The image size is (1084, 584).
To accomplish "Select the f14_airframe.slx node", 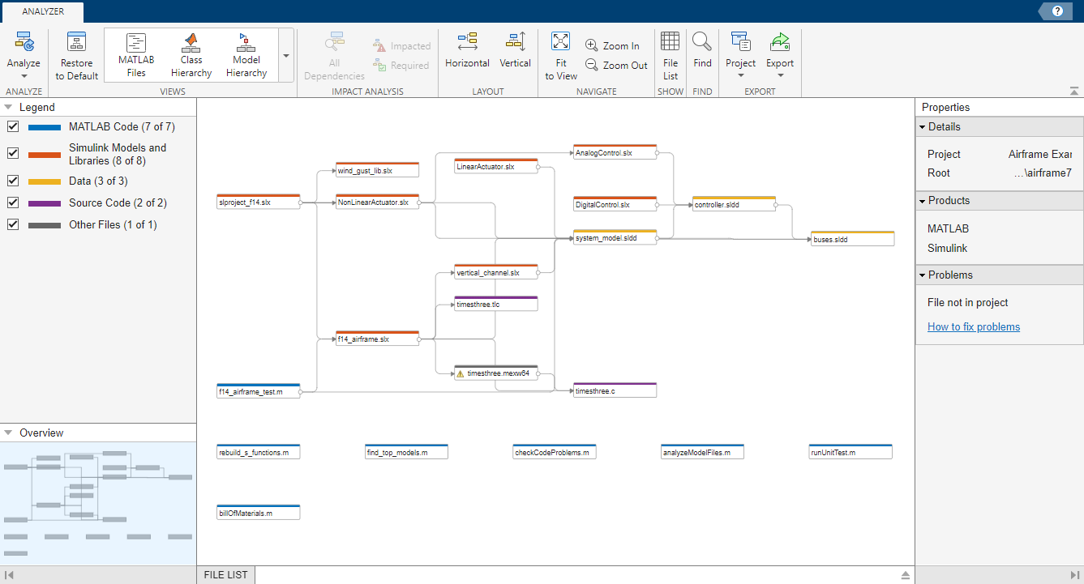I will 377,339.
